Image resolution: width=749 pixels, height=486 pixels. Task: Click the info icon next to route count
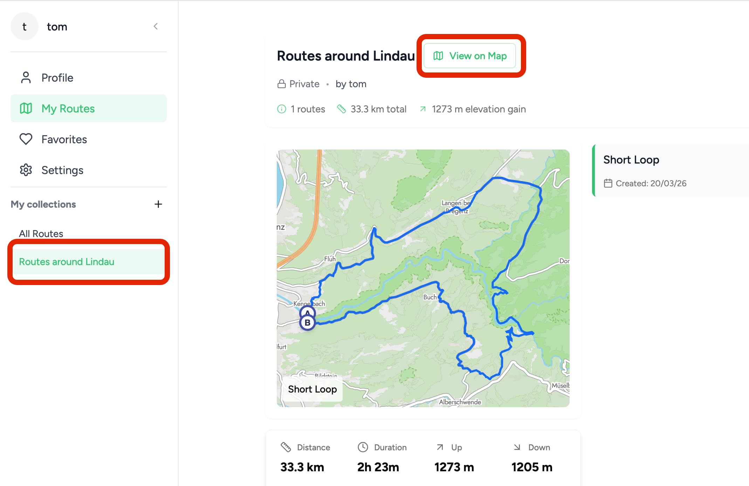pyautogui.click(x=281, y=109)
